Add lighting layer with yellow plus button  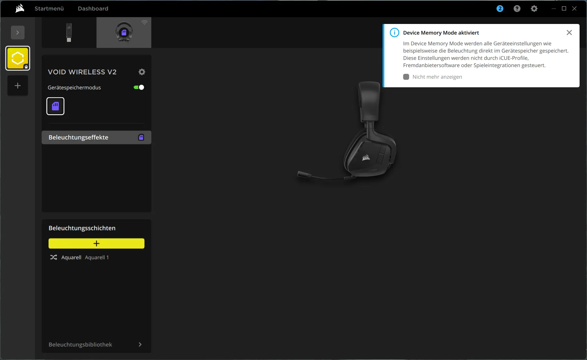click(x=96, y=243)
